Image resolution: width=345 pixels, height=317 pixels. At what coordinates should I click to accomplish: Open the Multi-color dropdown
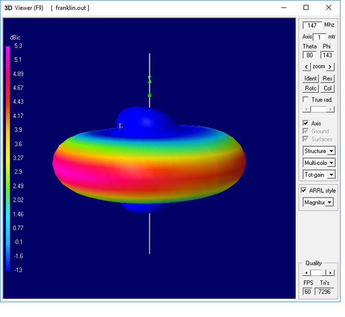click(319, 163)
